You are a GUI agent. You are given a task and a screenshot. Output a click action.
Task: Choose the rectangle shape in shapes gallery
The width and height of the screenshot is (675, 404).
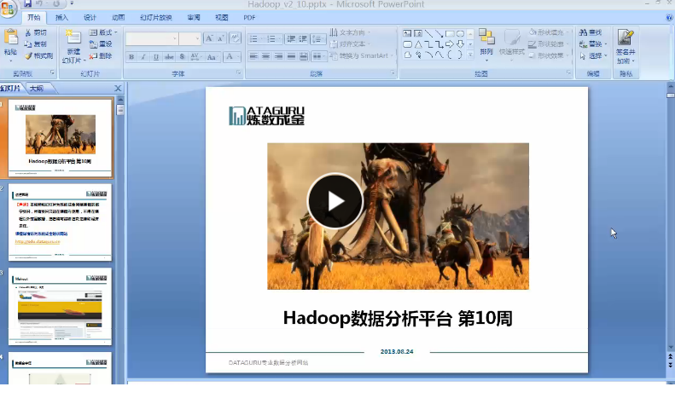point(450,33)
